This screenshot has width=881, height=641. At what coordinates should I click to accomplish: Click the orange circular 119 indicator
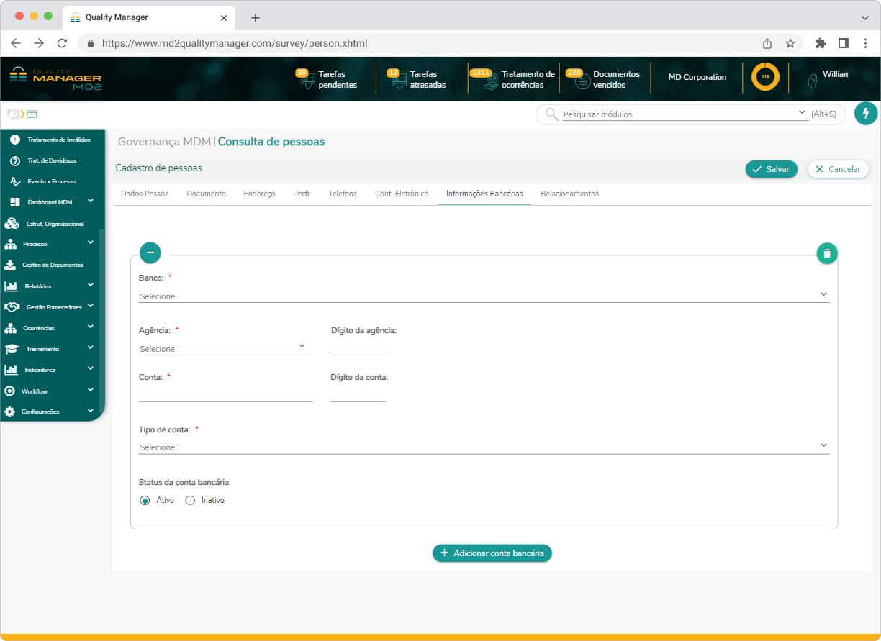765,77
